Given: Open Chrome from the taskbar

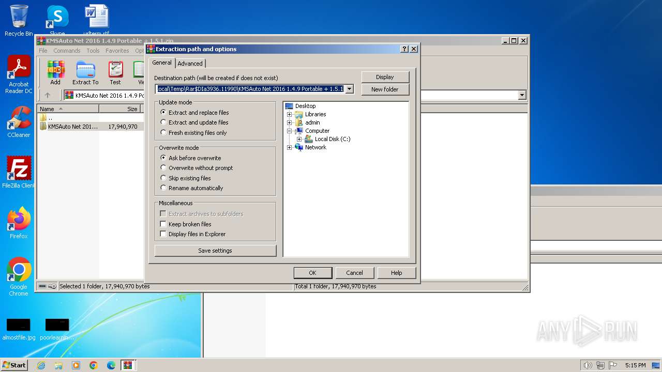Looking at the screenshot, I should (x=94, y=365).
